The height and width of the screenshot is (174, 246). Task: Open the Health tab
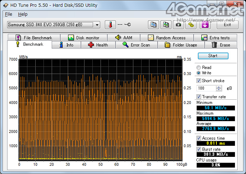tap(98, 45)
